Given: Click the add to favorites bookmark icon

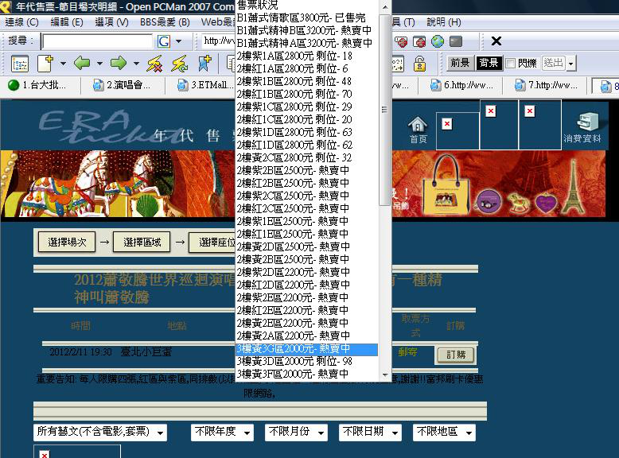Looking at the screenshot, I should point(205,63).
